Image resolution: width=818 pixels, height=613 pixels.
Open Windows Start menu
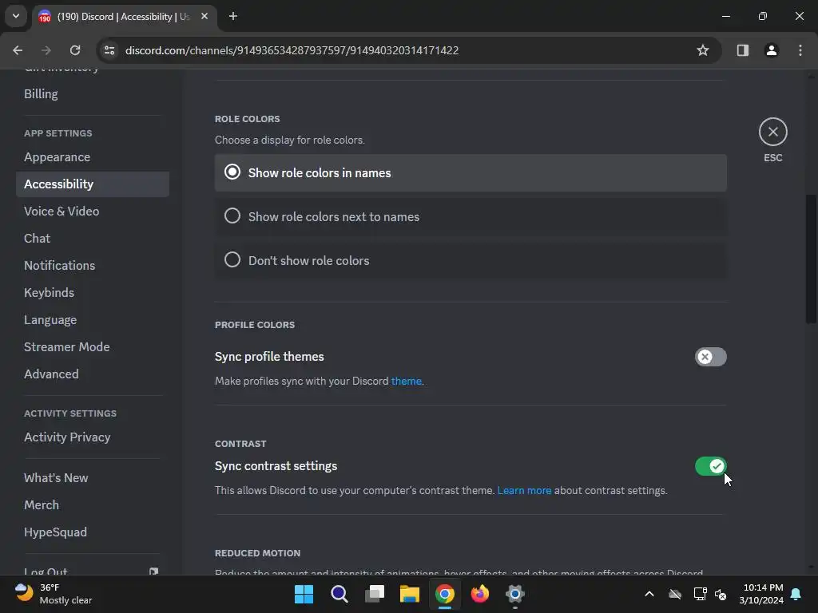tap(304, 594)
